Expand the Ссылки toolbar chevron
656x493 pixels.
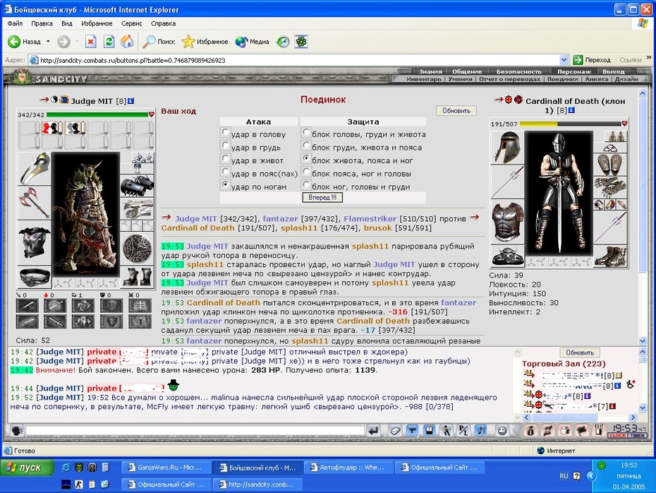[x=649, y=57]
